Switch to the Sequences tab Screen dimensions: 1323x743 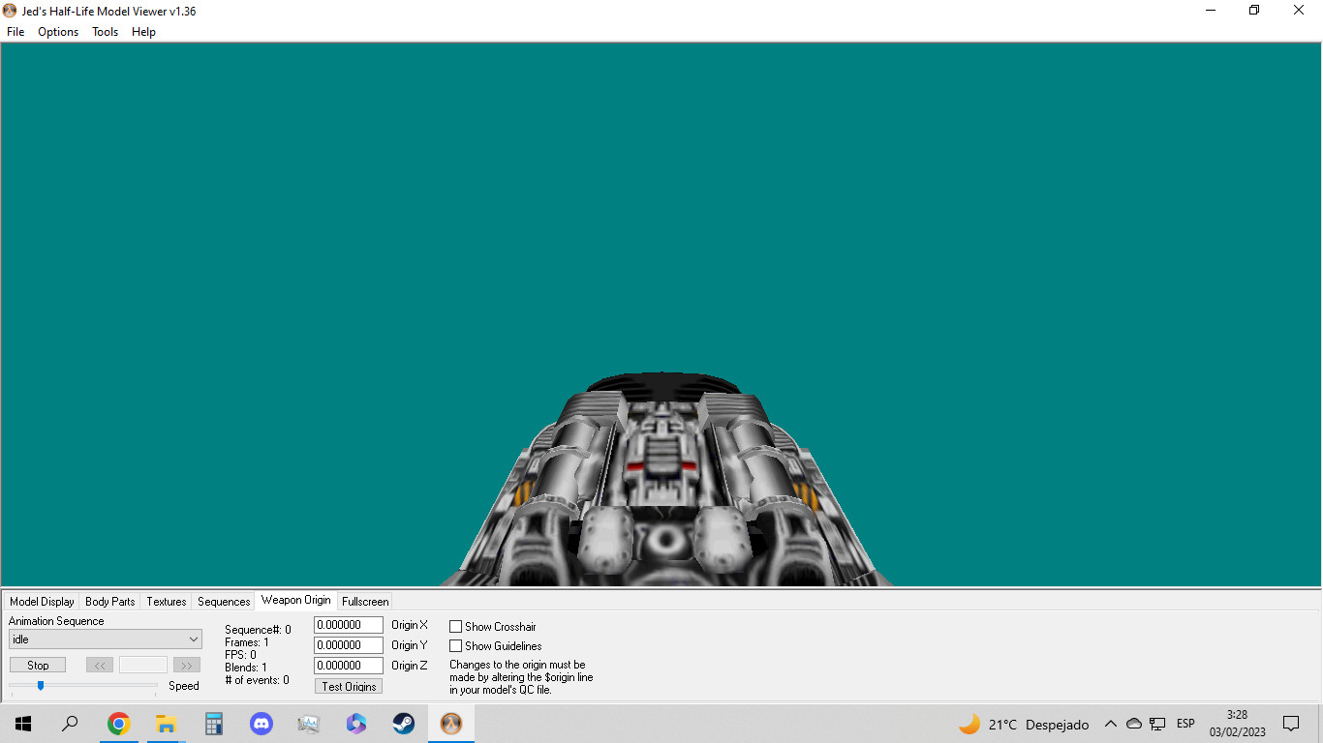click(x=224, y=602)
